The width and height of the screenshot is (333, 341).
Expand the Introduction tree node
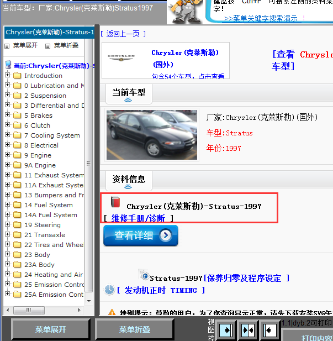(x=7, y=75)
